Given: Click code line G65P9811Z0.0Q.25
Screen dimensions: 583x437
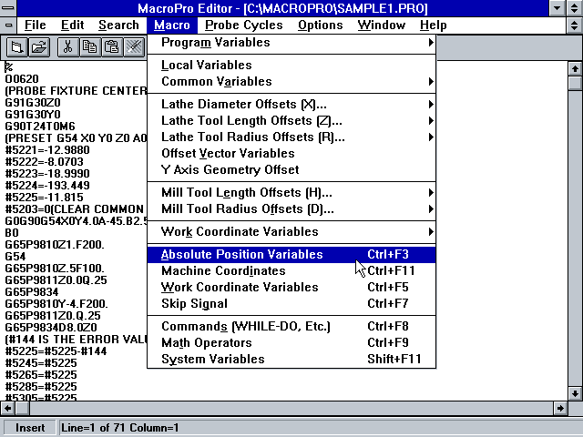Looking at the screenshot, I should [x=56, y=280].
